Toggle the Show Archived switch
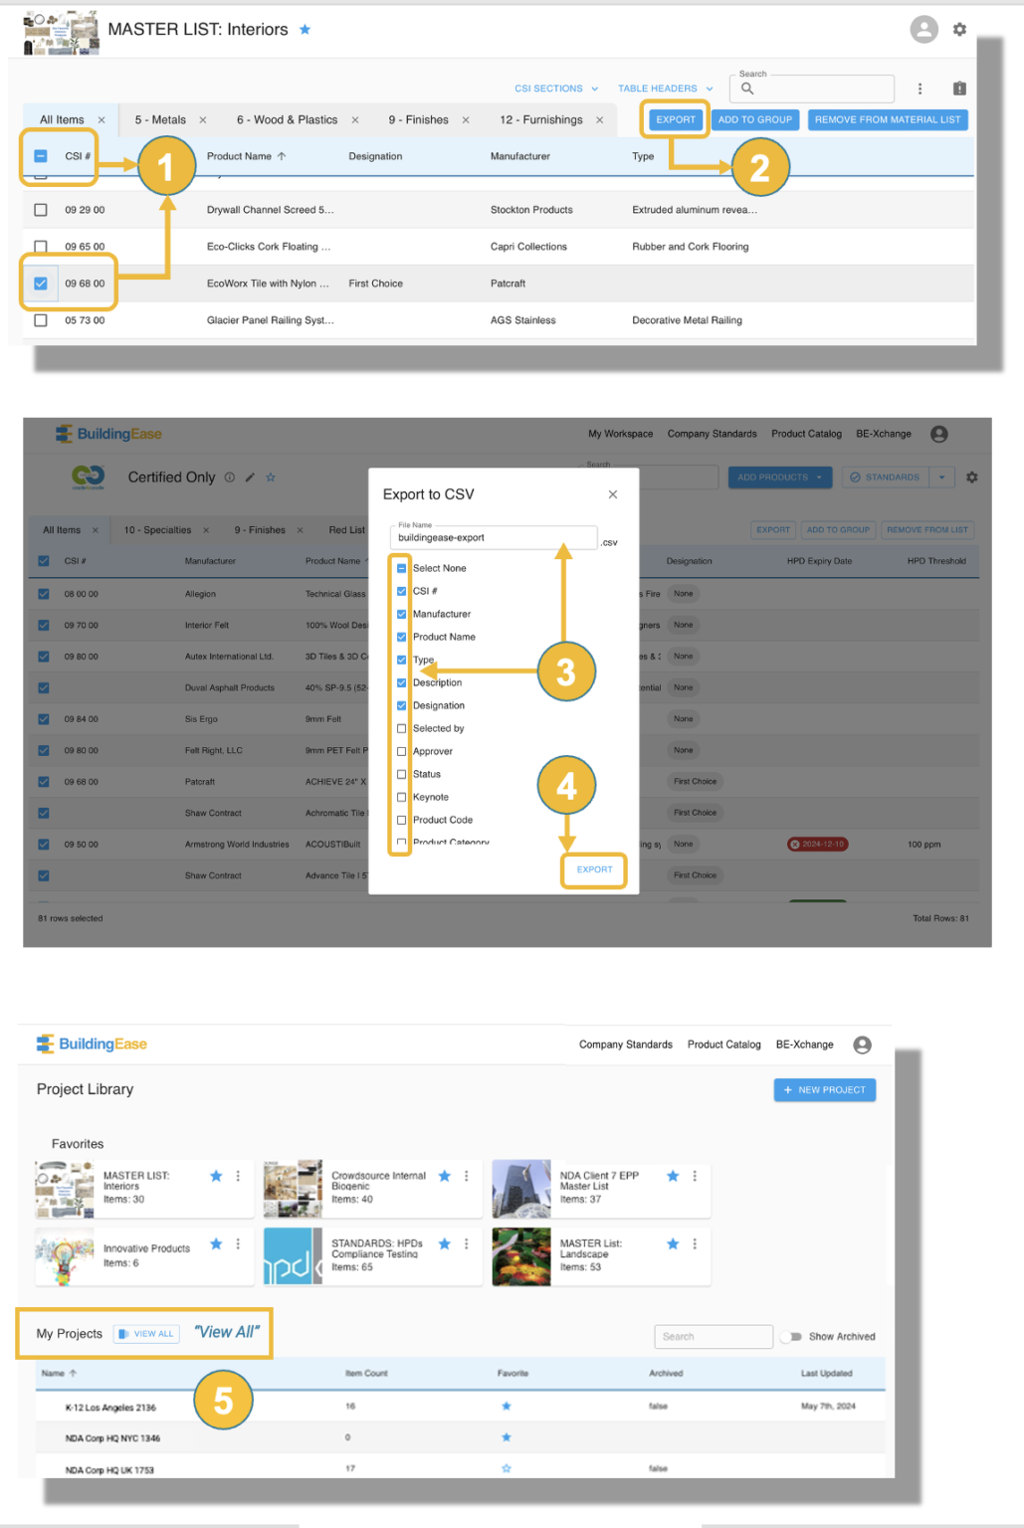 pos(792,1337)
